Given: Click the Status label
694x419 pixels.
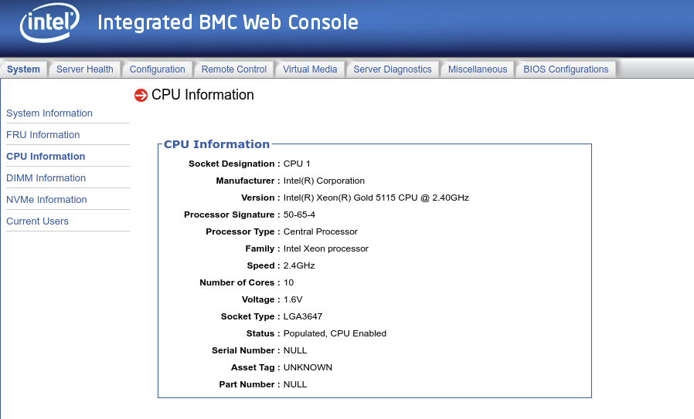Looking at the screenshot, I should click(x=260, y=333).
